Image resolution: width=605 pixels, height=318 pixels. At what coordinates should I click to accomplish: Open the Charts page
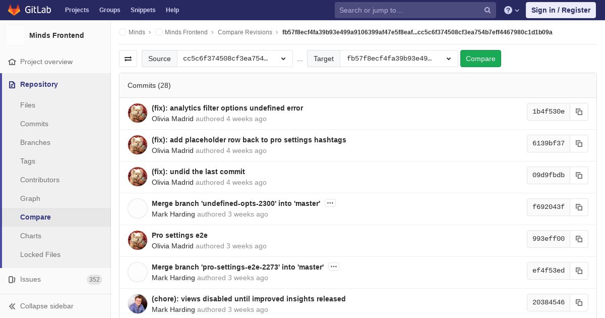31,236
